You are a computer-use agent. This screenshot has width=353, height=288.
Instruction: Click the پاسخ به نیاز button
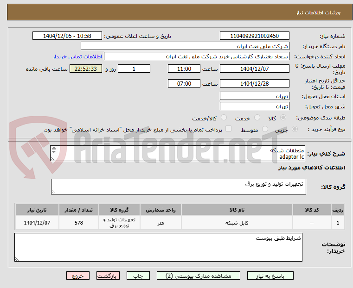(x=270, y=275)
